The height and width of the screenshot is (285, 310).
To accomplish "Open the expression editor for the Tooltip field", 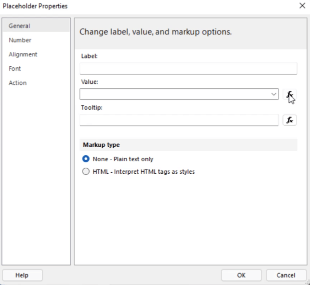I will pyautogui.click(x=289, y=120).
